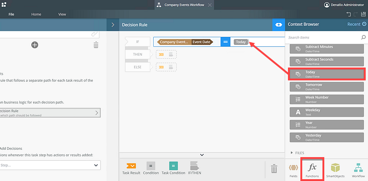The height and width of the screenshot is (181, 368).
Task: Click the redo arrow icon
Action: pos(356,14)
